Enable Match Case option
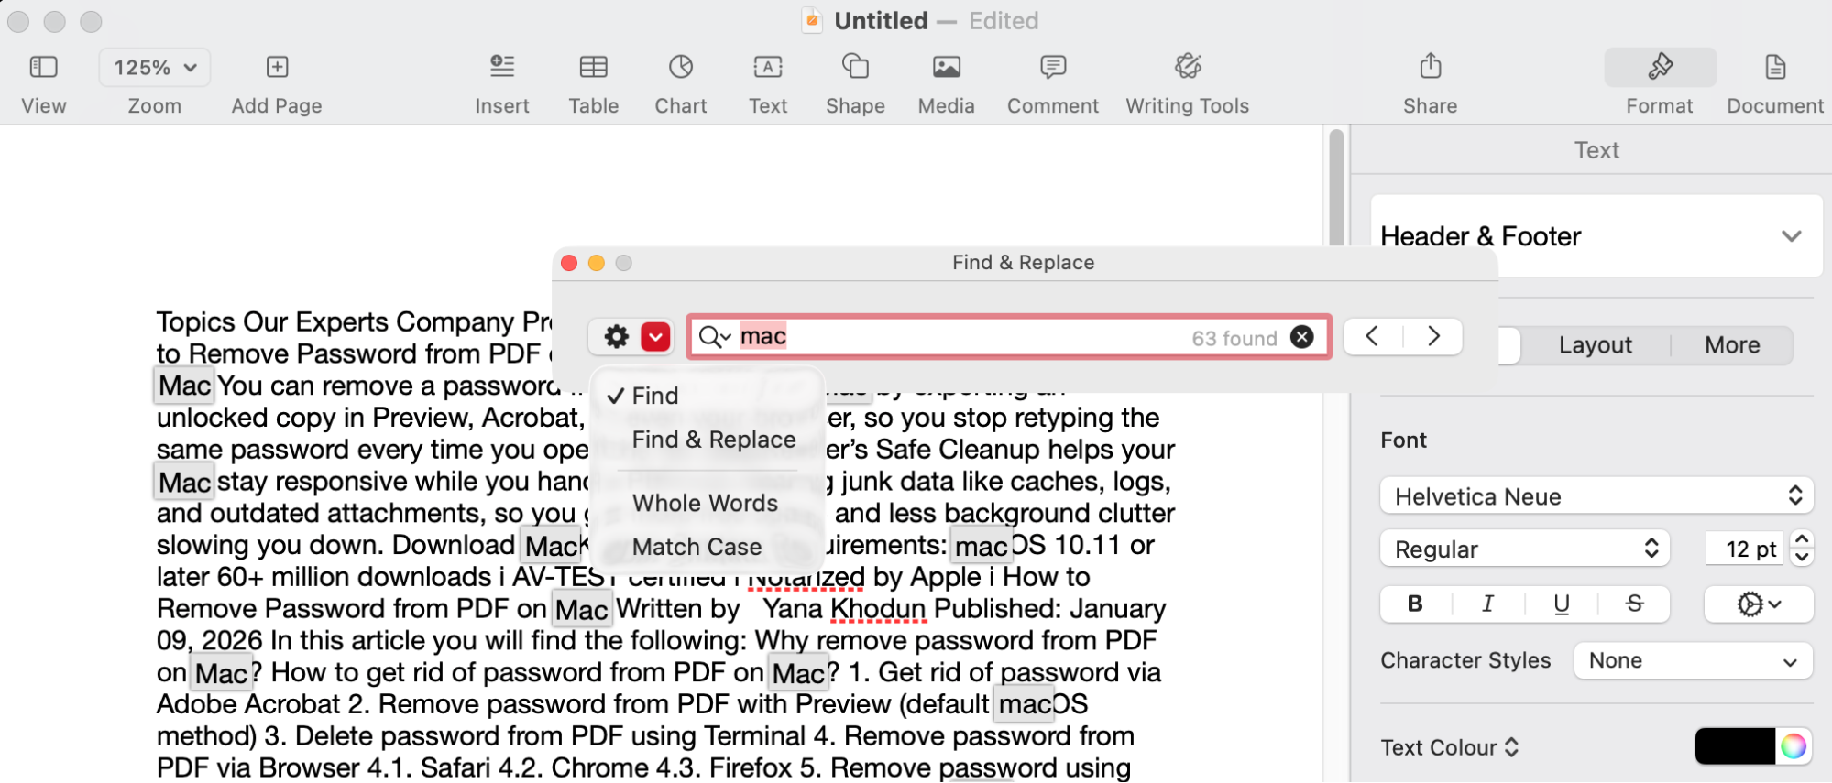The image size is (1832, 783). click(697, 547)
